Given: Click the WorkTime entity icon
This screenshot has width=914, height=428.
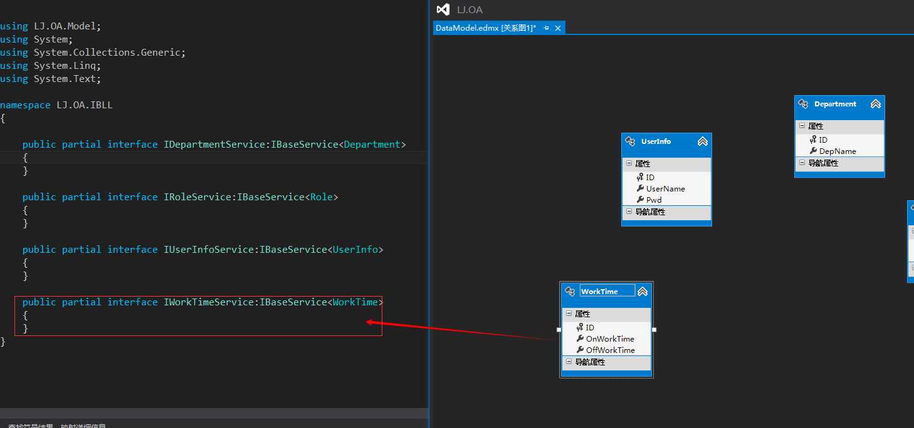Looking at the screenshot, I should [570, 292].
